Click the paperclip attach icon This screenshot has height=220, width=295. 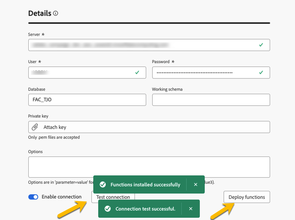tap(35, 127)
